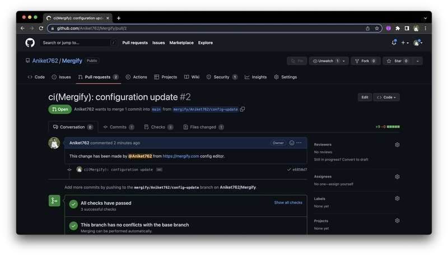The image size is (448, 256).
Task: Open the profile avatar menu in GitHub header
Action: tap(418, 43)
